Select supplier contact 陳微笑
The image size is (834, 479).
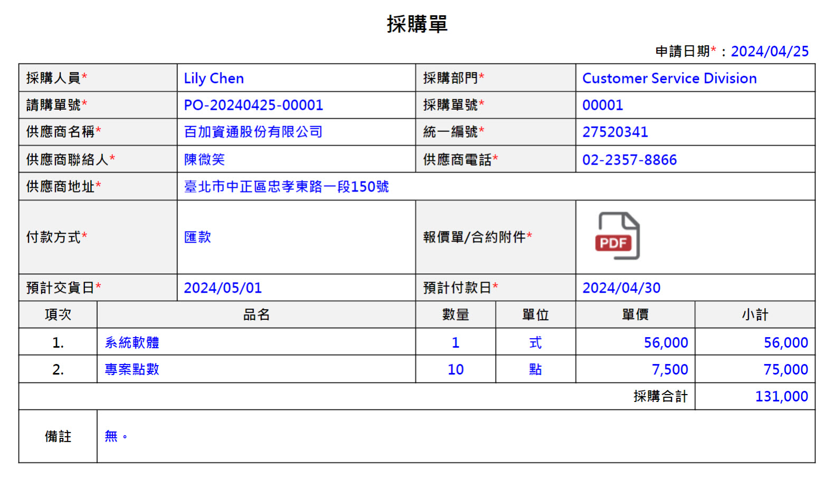(x=204, y=159)
